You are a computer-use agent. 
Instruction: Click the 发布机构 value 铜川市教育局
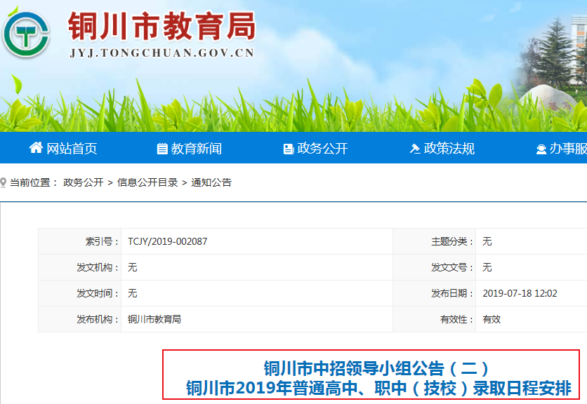[154, 319]
